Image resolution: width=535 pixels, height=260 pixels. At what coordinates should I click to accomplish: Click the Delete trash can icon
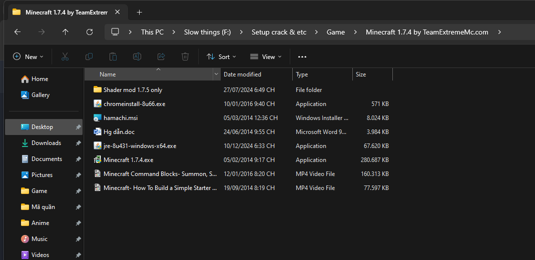[185, 56]
